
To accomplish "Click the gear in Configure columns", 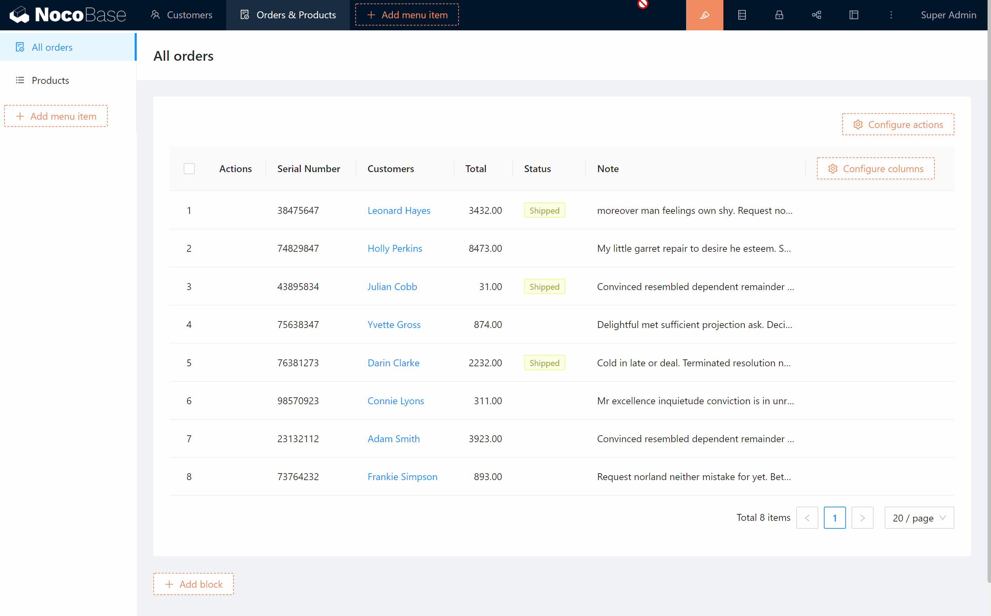I will tap(833, 169).
